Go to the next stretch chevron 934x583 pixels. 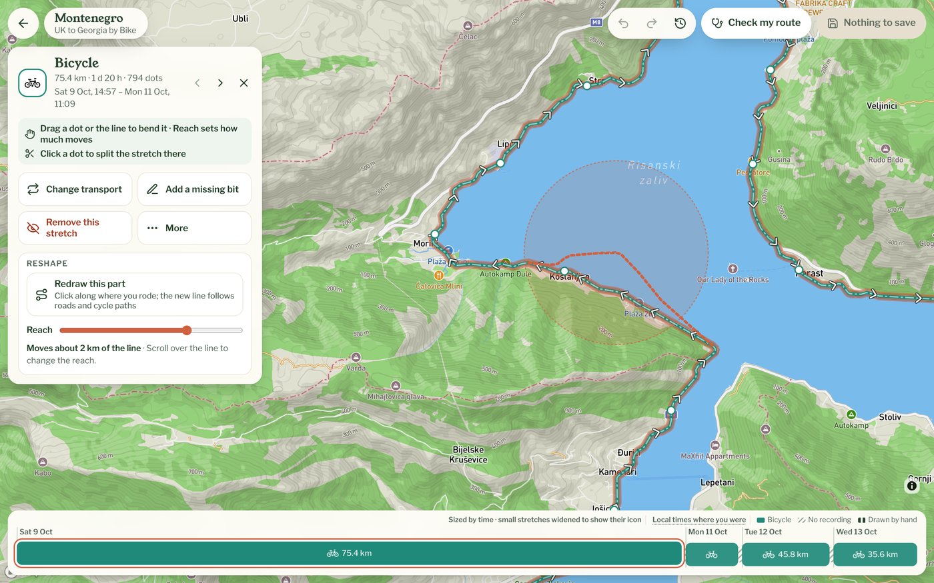pyautogui.click(x=220, y=83)
